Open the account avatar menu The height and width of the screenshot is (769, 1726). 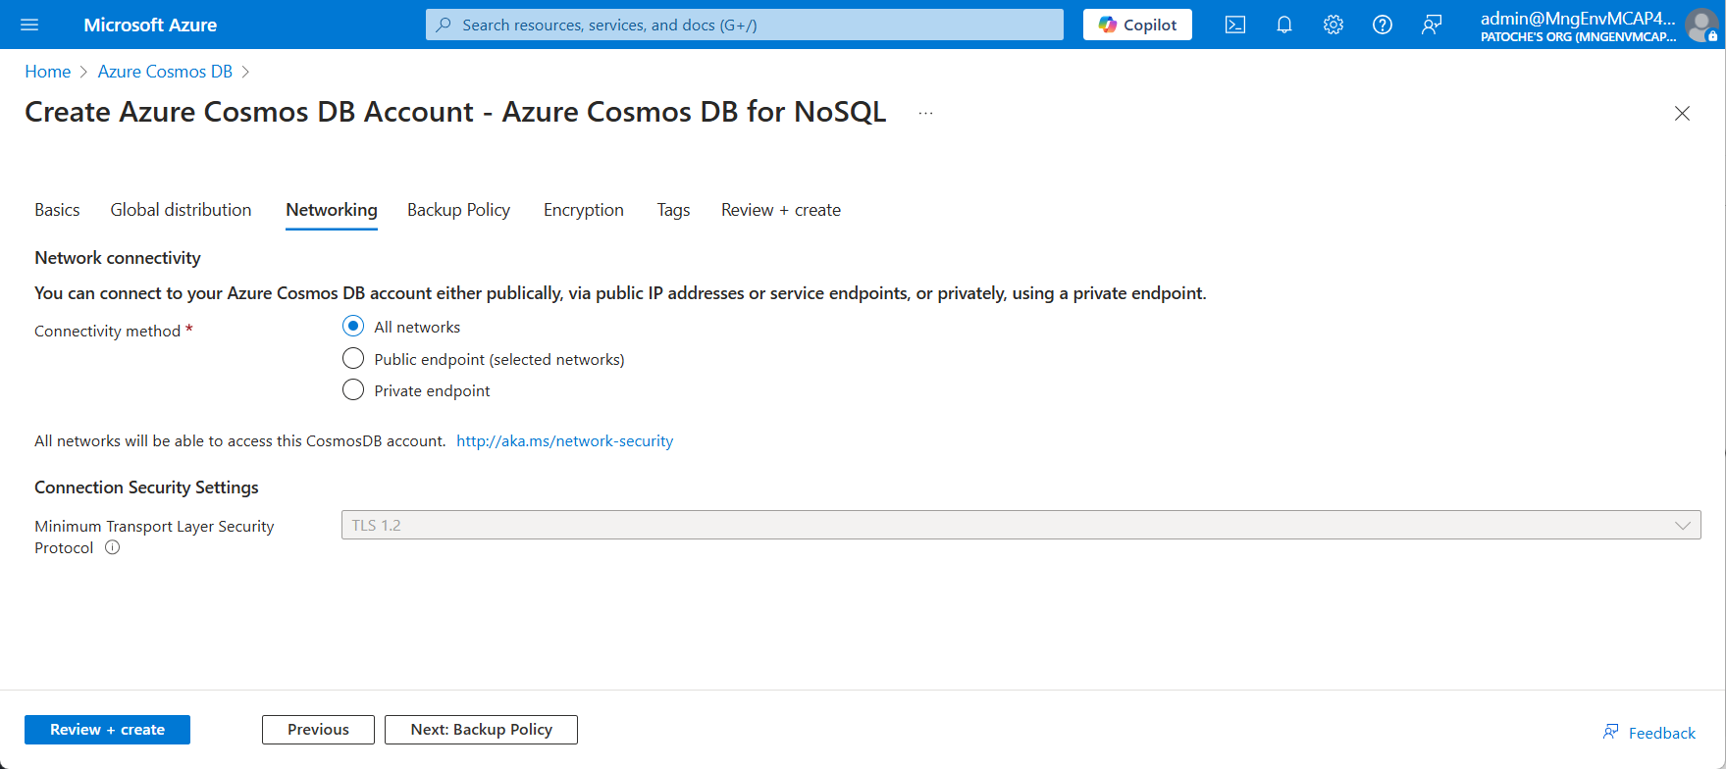pos(1700,25)
